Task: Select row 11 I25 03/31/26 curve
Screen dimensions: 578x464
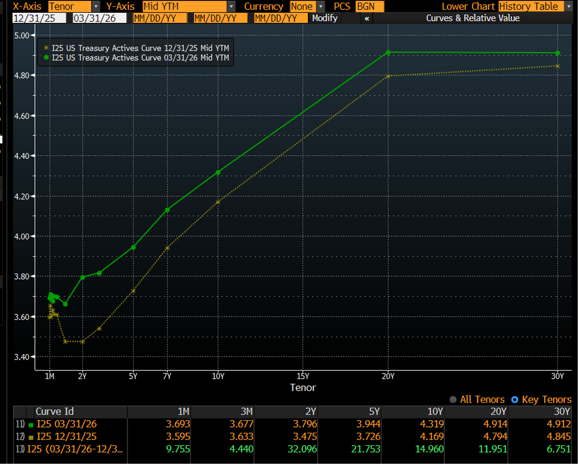Action: pos(67,424)
